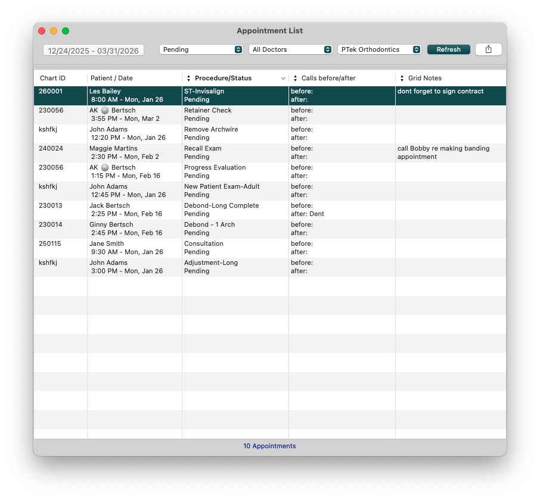The height and width of the screenshot is (500, 540).
Task: Select the Jack Bertsch patient cell
Action: pos(135,210)
